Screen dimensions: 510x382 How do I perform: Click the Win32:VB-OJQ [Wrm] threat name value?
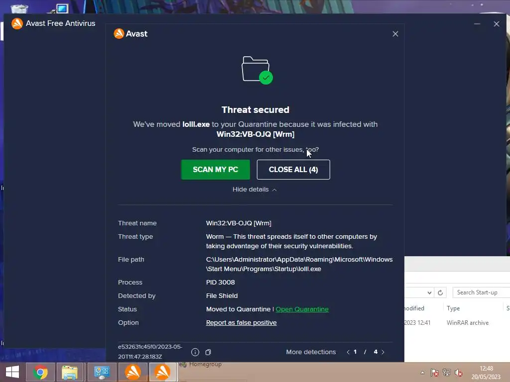click(239, 223)
